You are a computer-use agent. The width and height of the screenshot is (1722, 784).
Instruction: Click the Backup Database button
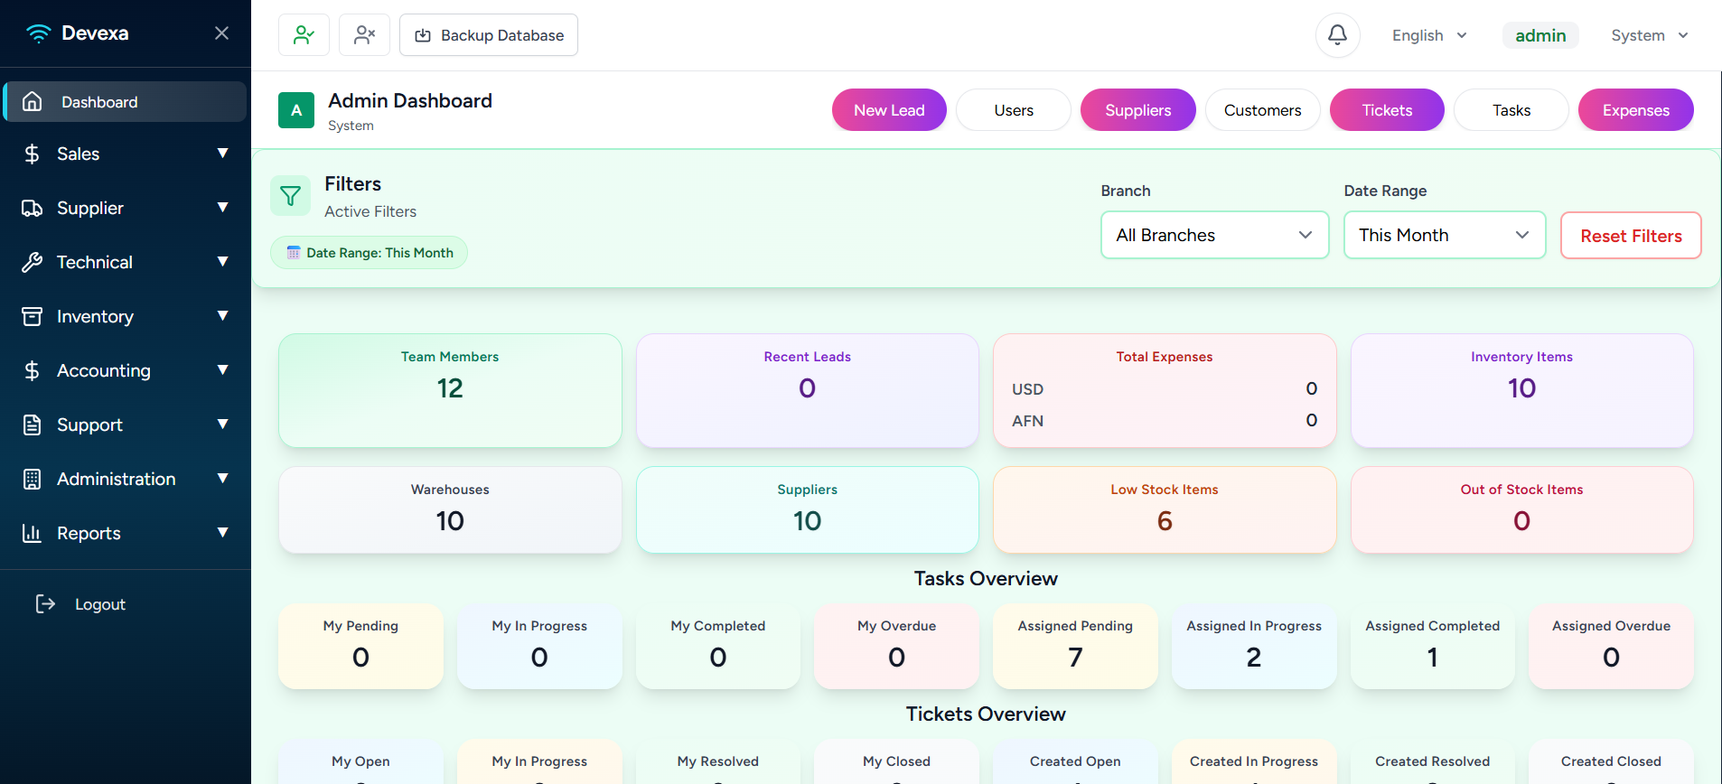point(489,35)
